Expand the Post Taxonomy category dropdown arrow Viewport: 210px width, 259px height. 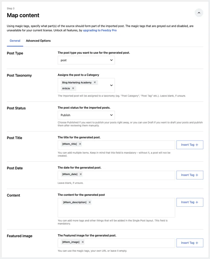111,85
